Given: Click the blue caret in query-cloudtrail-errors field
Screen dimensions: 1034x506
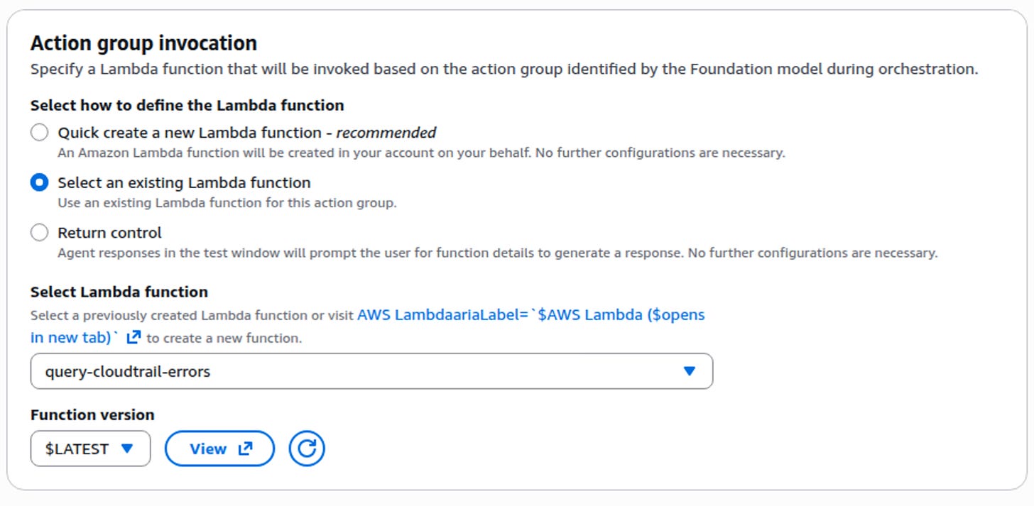Looking at the screenshot, I should 688,371.
